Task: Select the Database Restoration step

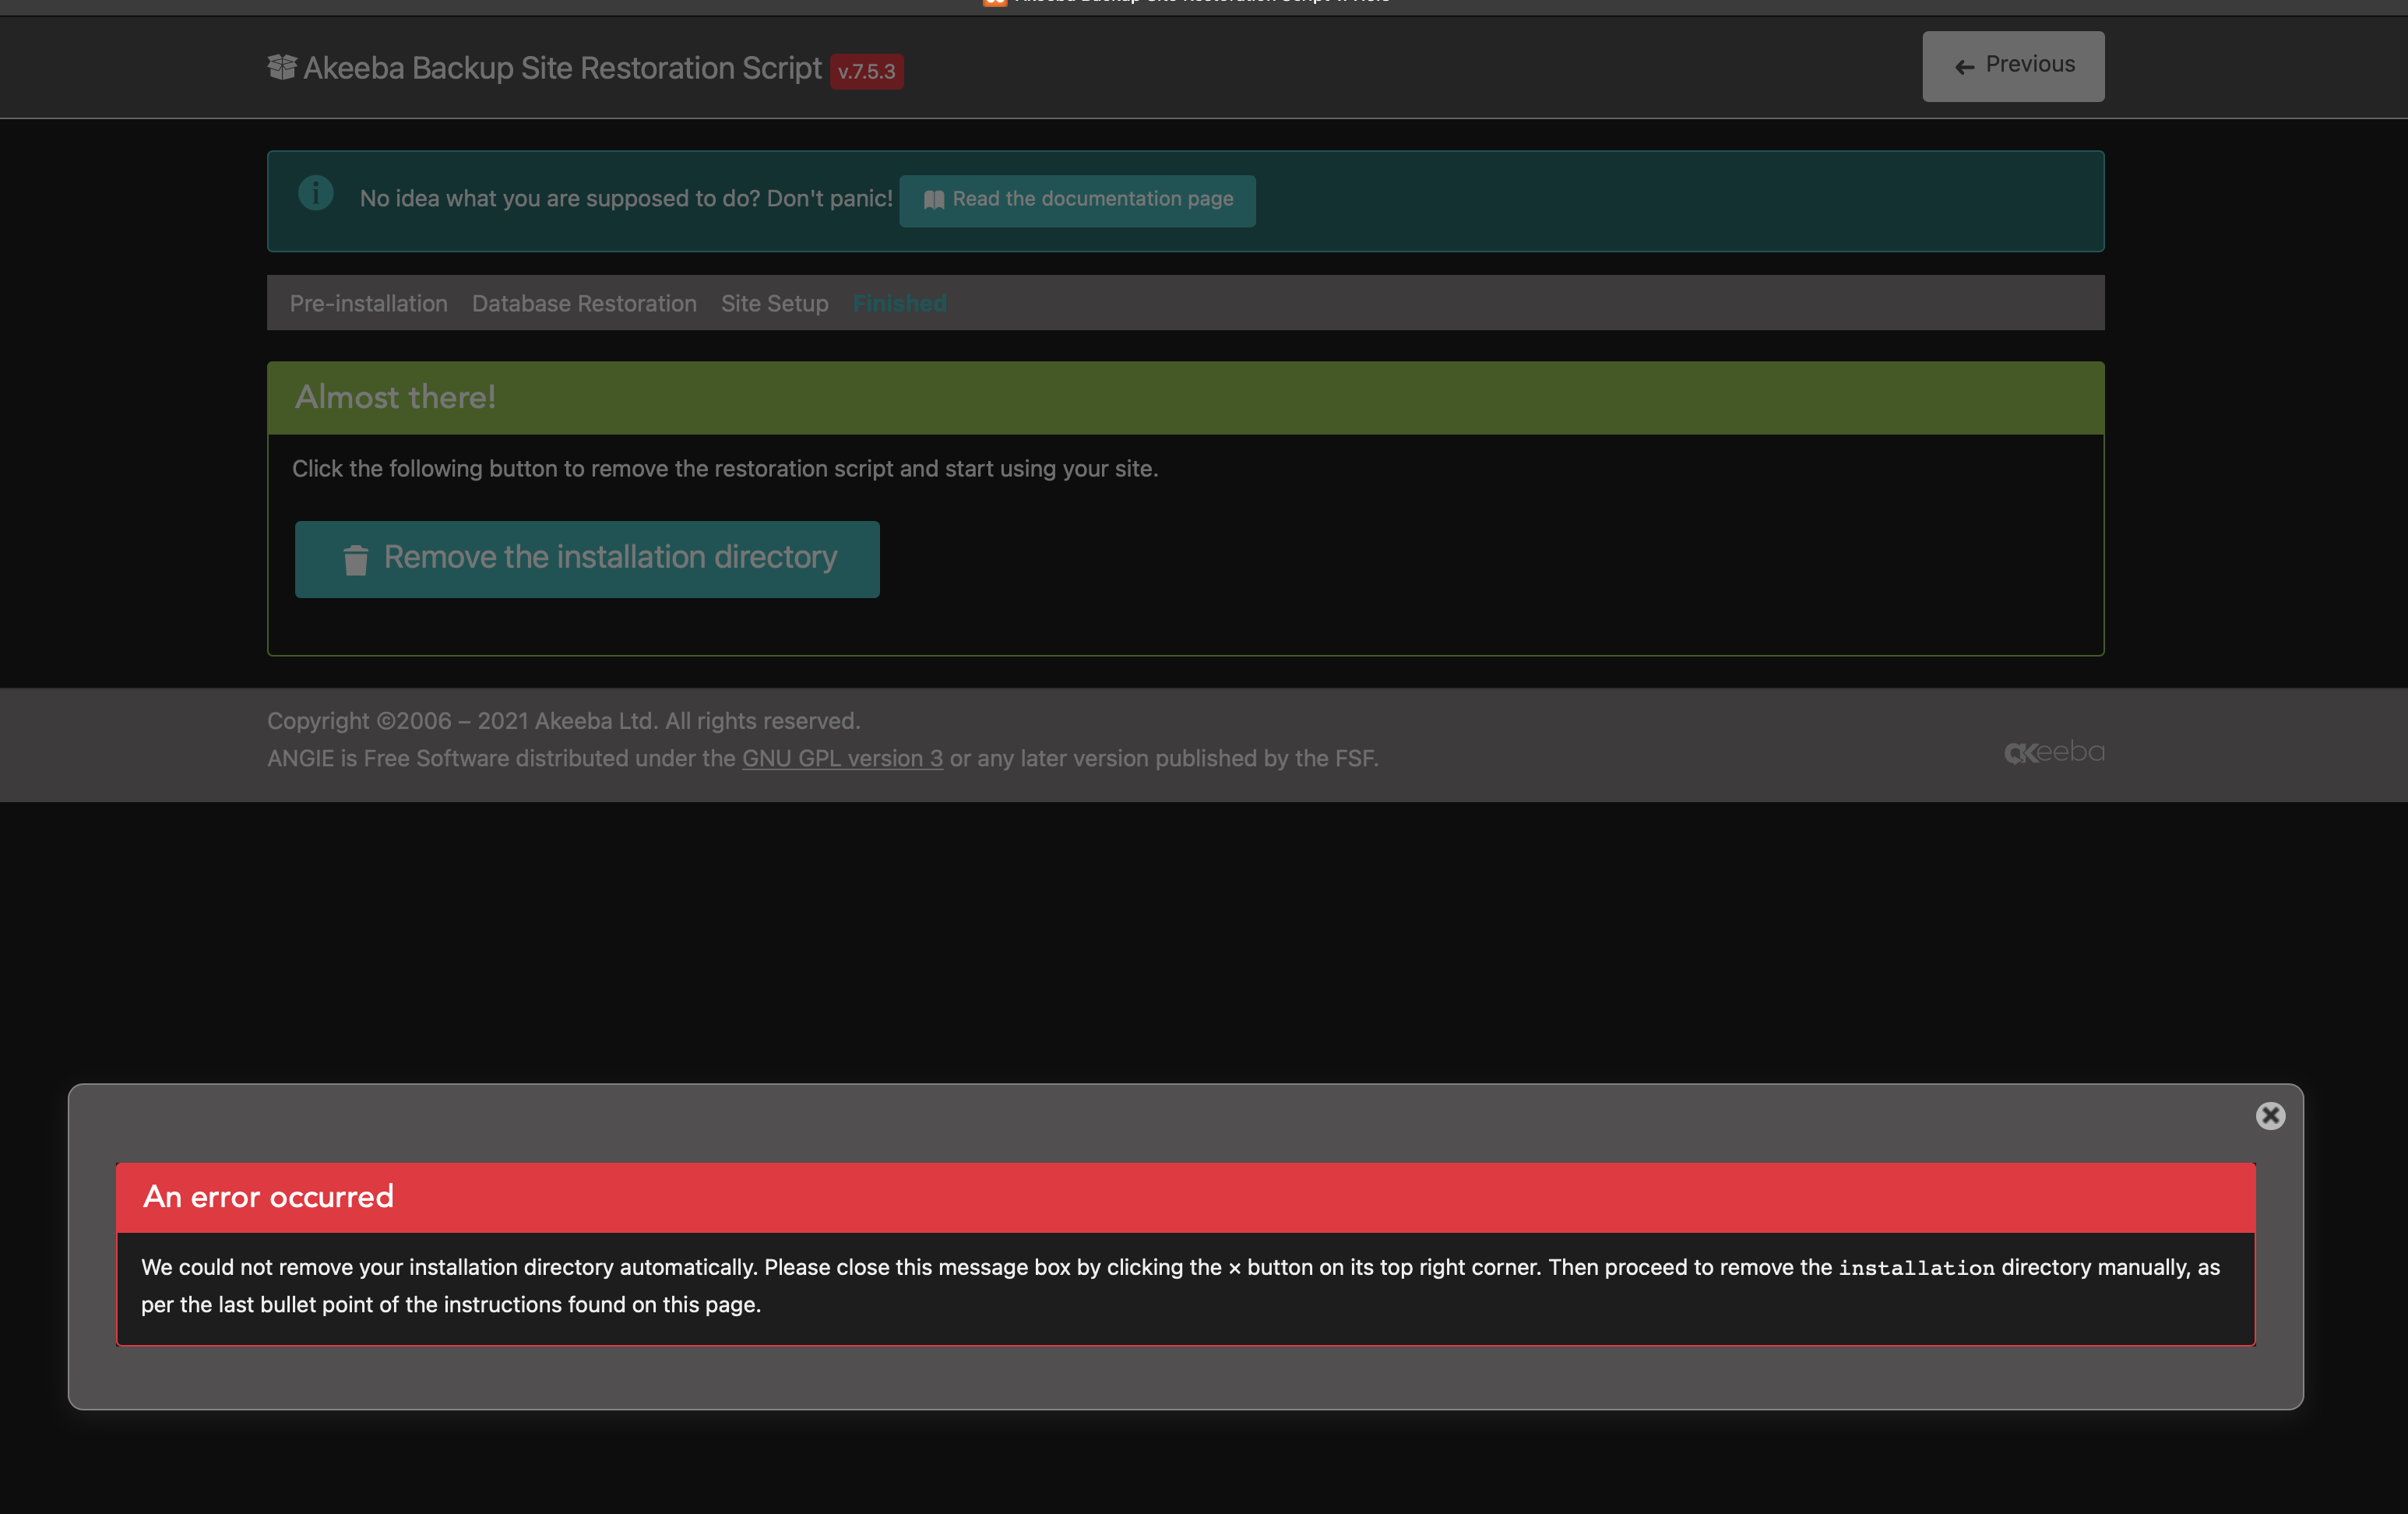Action: pyautogui.click(x=584, y=303)
